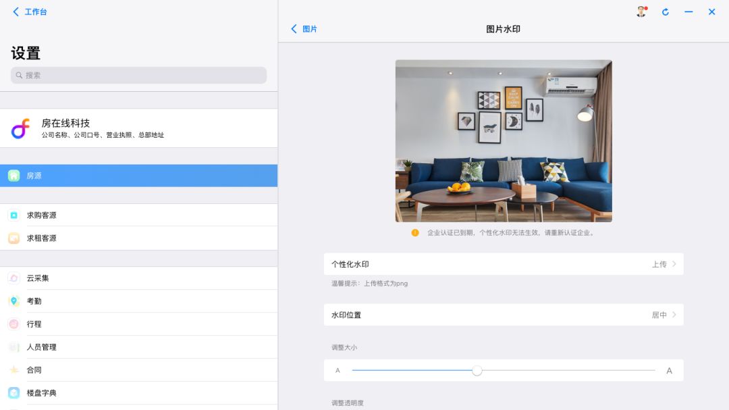Image resolution: width=729 pixels, height=410 pixels.
Task: Open 行程 settings
Action: click(x=138, y=324)
